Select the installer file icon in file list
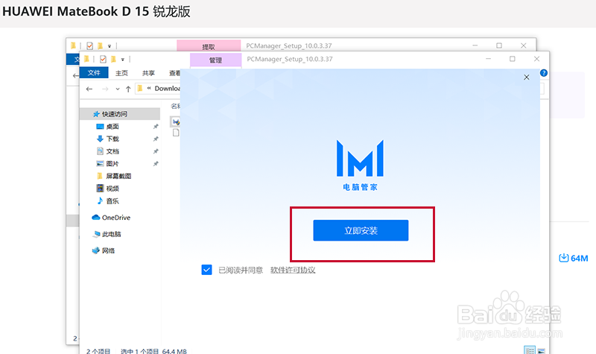596x354 pixels. pyautogui.click(x=176, y=121)
